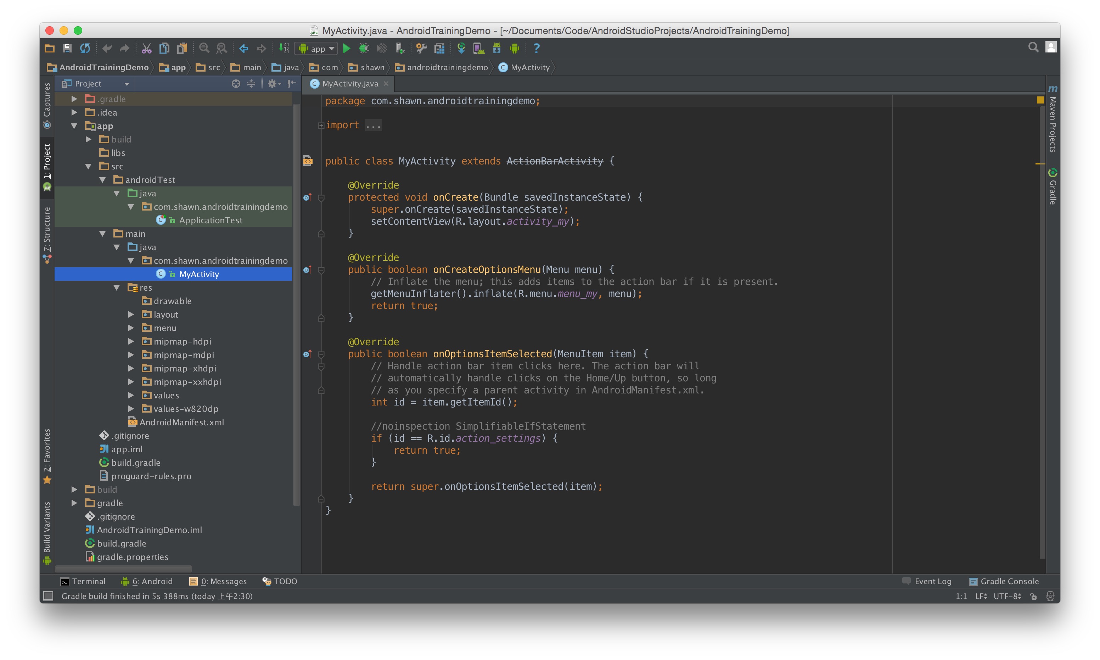This screenshot has width=1100, height=660.
Task: Paste with the clipboard icon
Action: (x=182, y=49)
